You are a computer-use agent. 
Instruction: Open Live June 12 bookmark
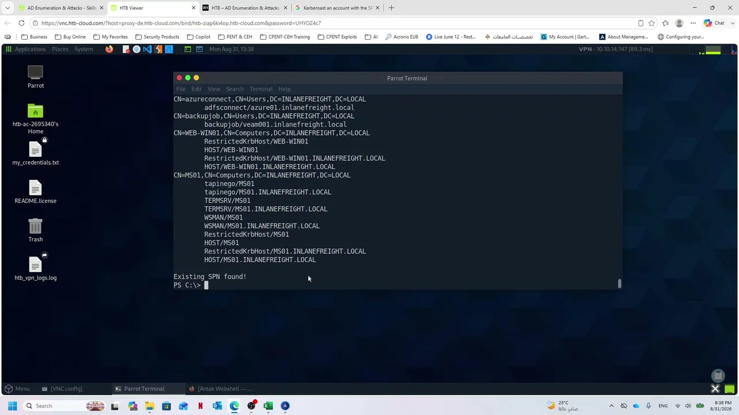point(451,37)
